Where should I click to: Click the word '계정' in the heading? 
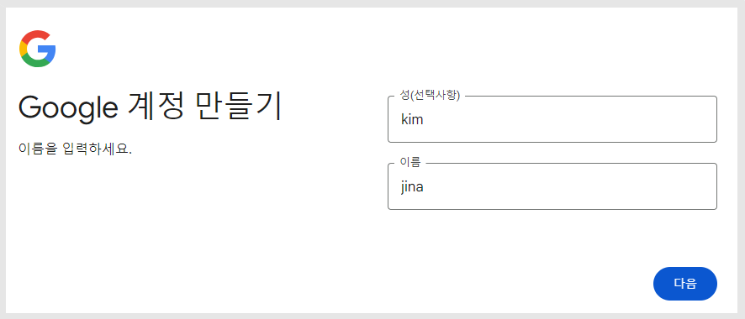(156, 107)
